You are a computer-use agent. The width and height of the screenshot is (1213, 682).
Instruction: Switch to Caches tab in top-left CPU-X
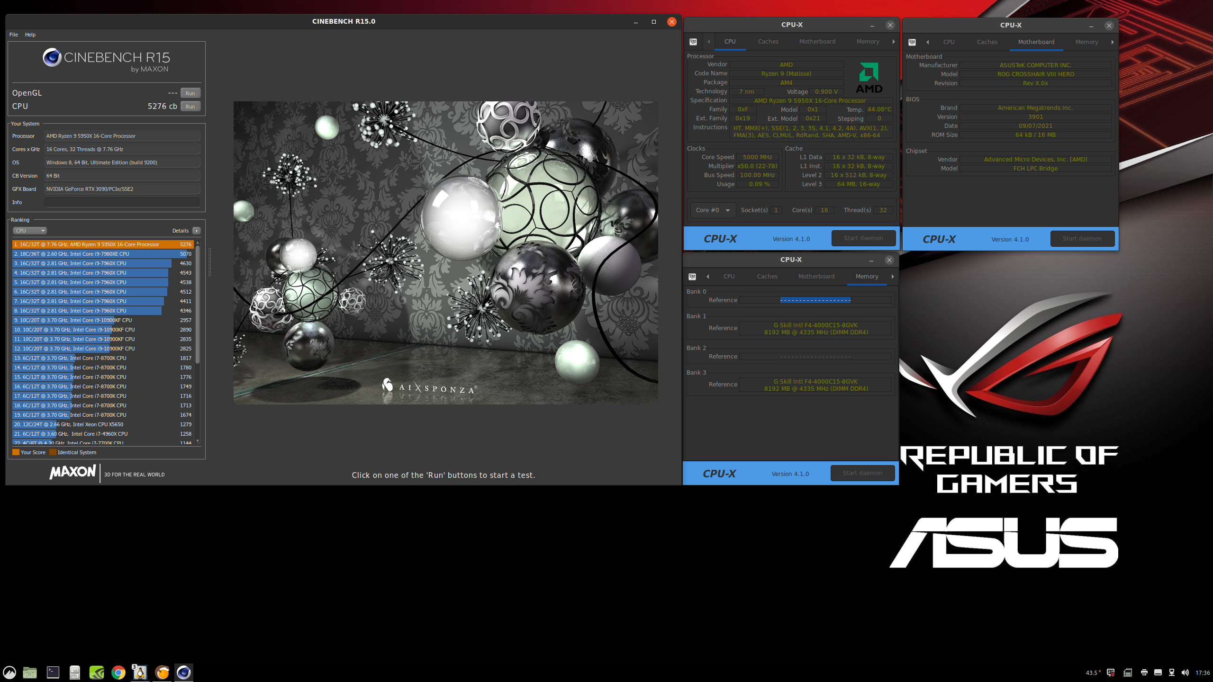click(x=768, y=42)
